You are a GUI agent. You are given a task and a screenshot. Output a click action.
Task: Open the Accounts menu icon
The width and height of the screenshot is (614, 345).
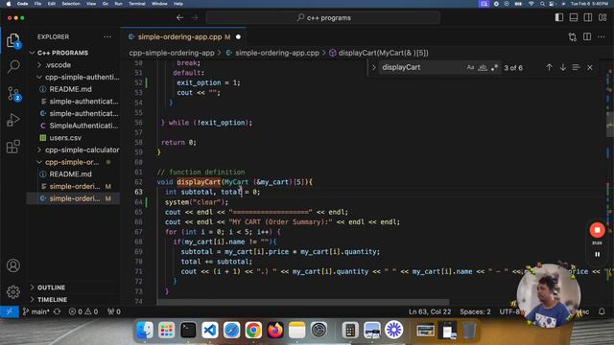pos(13,266)
